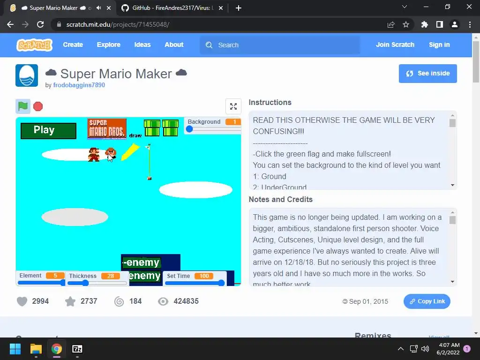Image resolution: width=480 pixels, height=360 pixels.
Task: Open the tab search chevron
Action: [405, 7]
